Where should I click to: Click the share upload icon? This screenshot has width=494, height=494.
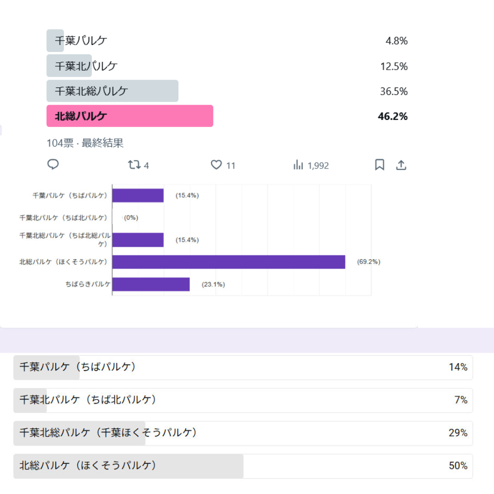[x=401, y=165]
